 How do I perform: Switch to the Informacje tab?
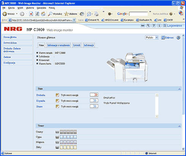89,45
